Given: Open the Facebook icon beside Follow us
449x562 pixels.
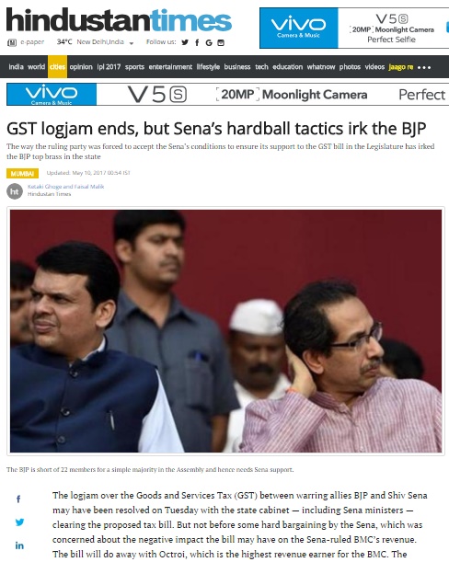Looking at the screenshot, I should click(197, 42).
